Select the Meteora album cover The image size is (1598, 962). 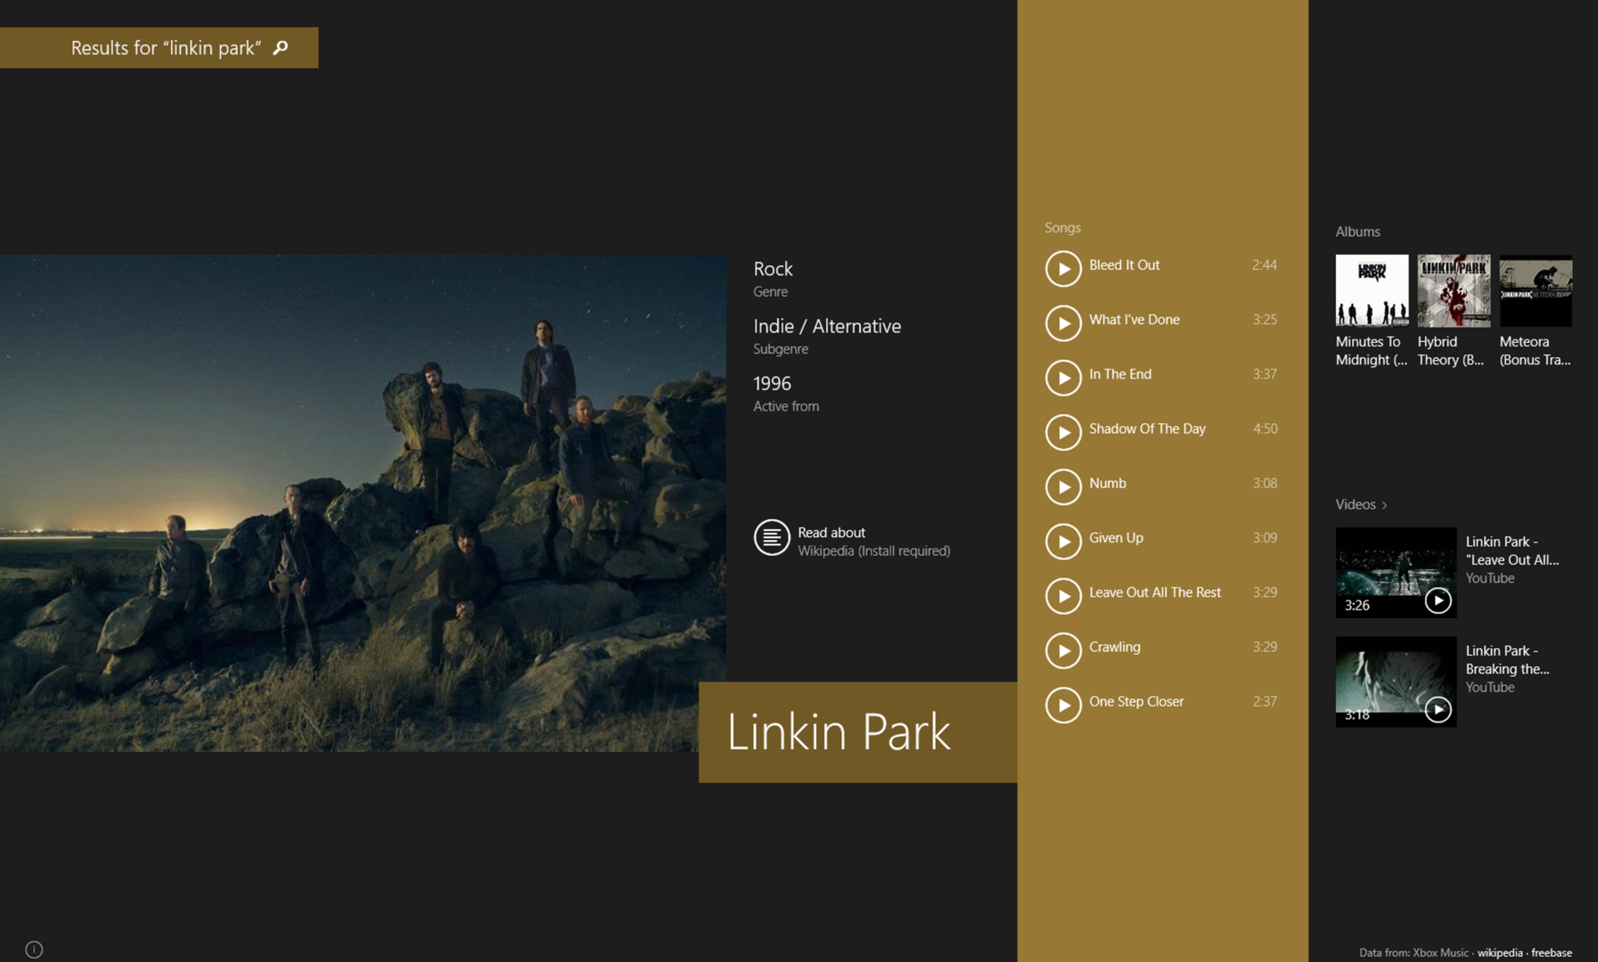click(x=1535, y=290)
